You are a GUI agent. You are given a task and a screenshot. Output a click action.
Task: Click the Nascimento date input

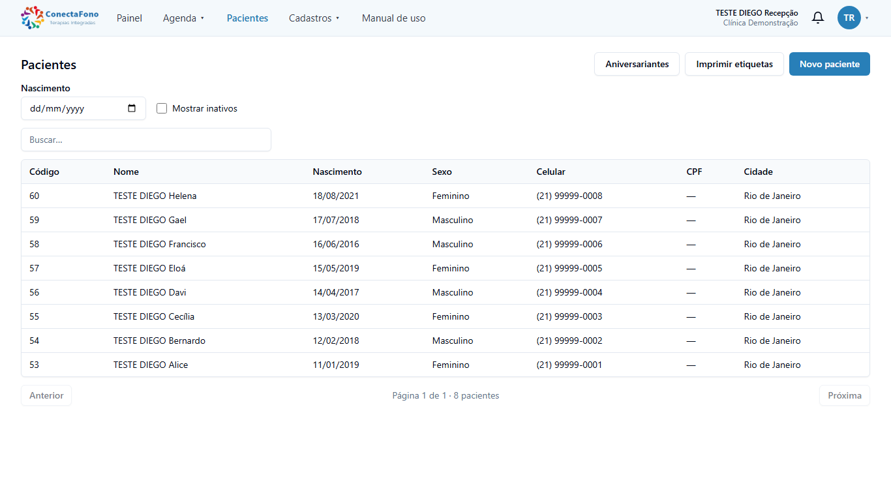point(83,108)
